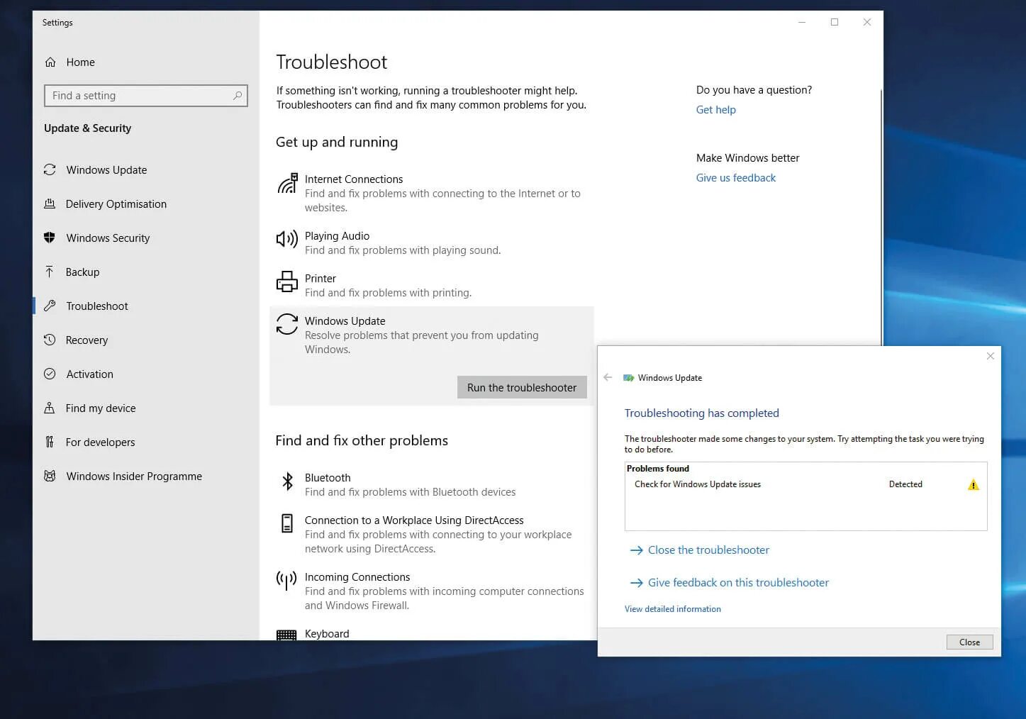Viewport: 1026px width, 719px height.
Task: Click the Windows Update circular arrows icon
Action: 287,324
